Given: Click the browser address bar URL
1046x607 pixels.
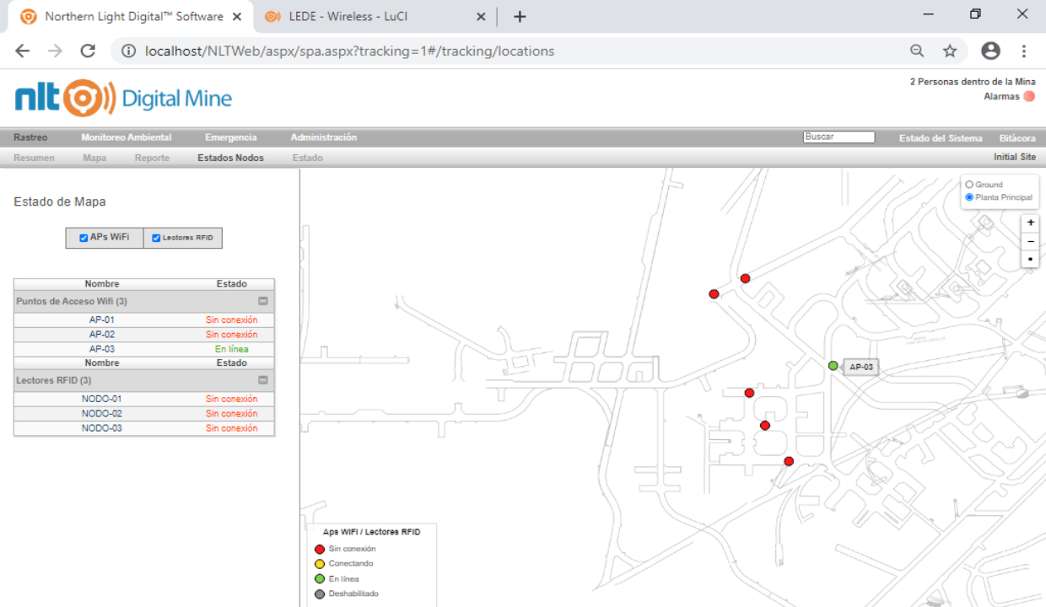Looking at the screenshot, I should [350, 51].
